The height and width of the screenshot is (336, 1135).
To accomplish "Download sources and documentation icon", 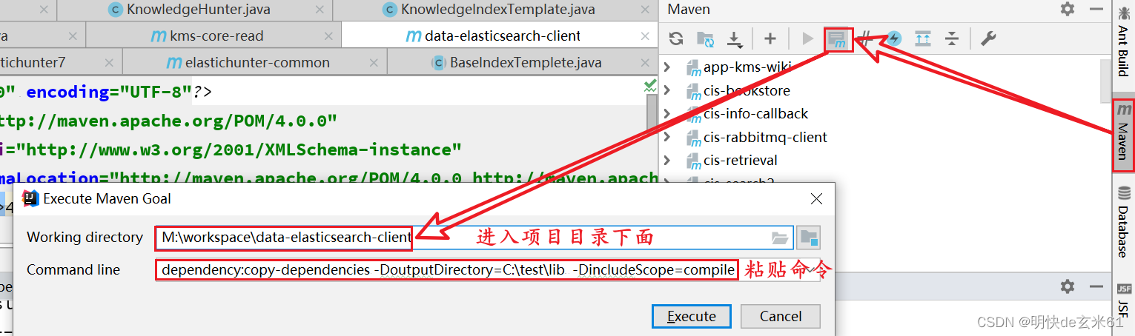I will (x=735, y=38).
